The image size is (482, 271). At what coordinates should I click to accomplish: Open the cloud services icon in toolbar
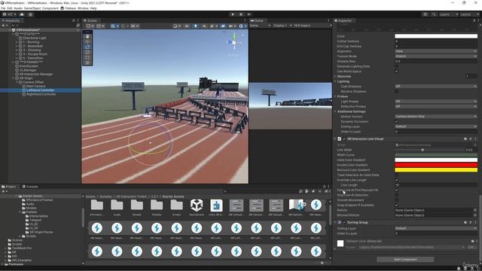tap(22, 14)
